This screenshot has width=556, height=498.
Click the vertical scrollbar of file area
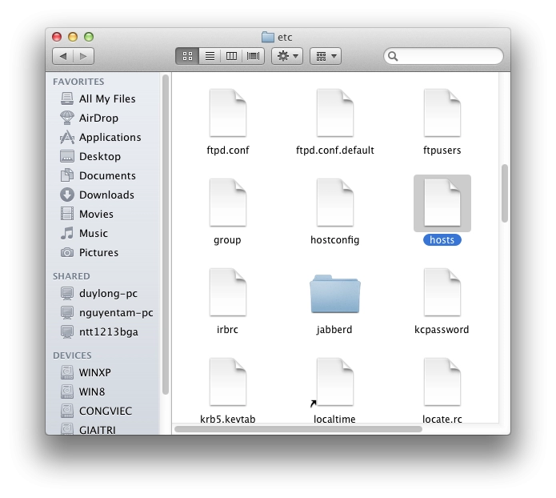tap(505, 194)
